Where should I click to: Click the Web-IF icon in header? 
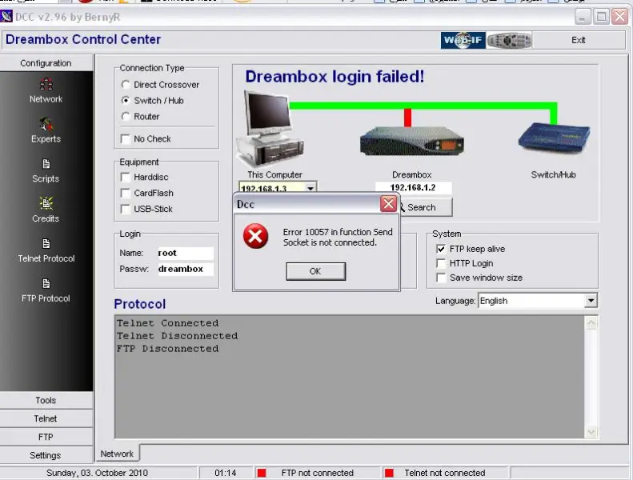point(463,40)
